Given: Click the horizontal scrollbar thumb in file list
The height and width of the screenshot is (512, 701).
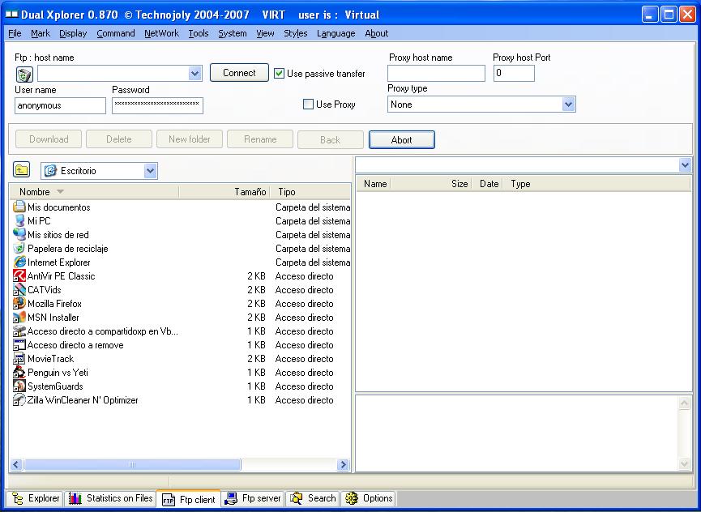Looking at the screenshot, I should point(132,465).
